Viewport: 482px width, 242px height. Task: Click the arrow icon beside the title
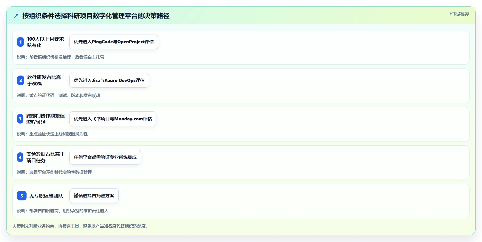pyautogui.click(x=16, y=16)
